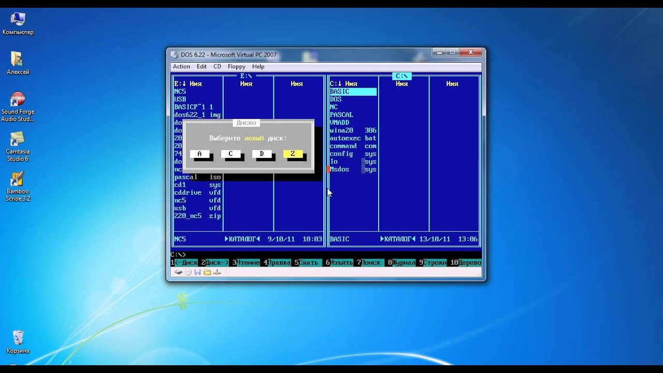Open the Edit menu
Image resolution: width=663 pixels, height=373 pixels.
click(x=201, y=66)
